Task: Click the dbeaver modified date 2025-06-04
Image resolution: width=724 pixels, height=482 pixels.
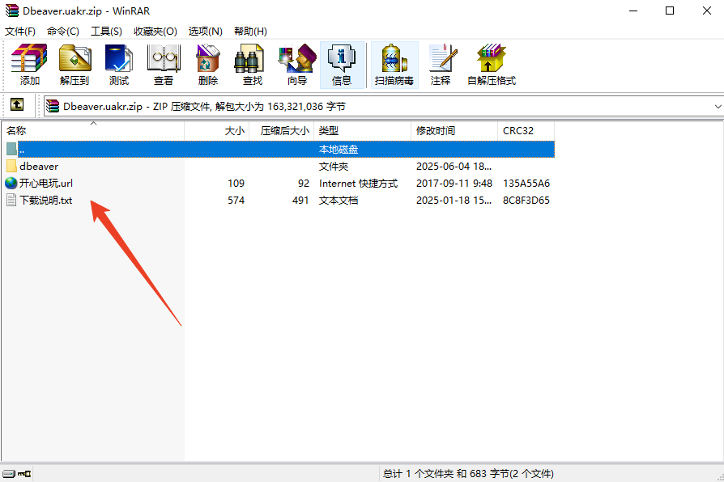Action: tap(454, 167)
